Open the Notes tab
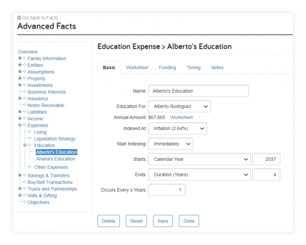Viewport: 306px width, 245px height. click(218, 68)
